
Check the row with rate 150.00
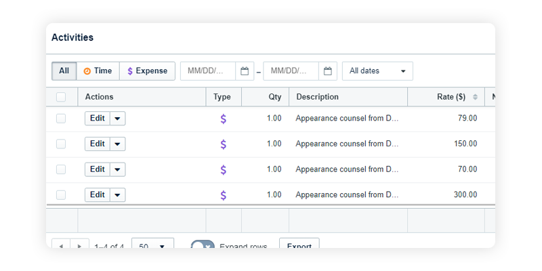61,144
